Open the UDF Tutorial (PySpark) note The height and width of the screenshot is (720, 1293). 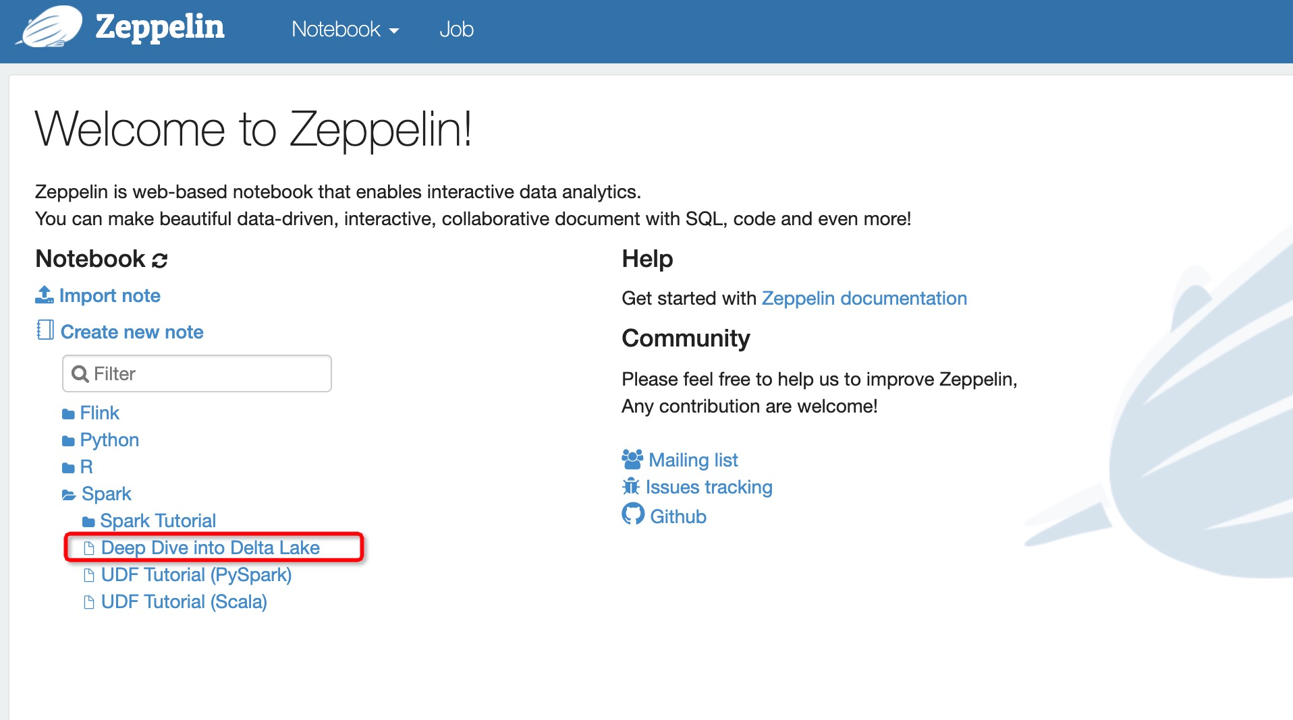[x=196, y=575]
